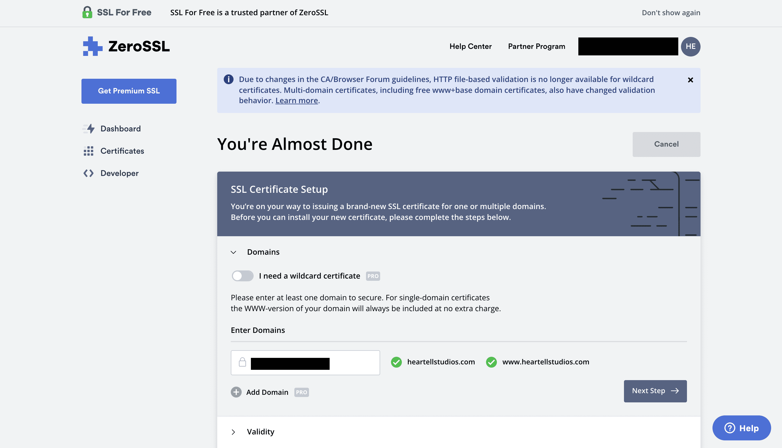The width and height of the screenshot is (782, 448).
Task: Cancel the certificate setup
Action: coord(666,144)
